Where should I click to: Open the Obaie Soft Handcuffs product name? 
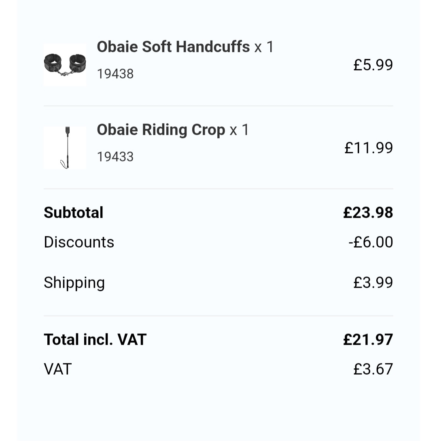(173, 47)
